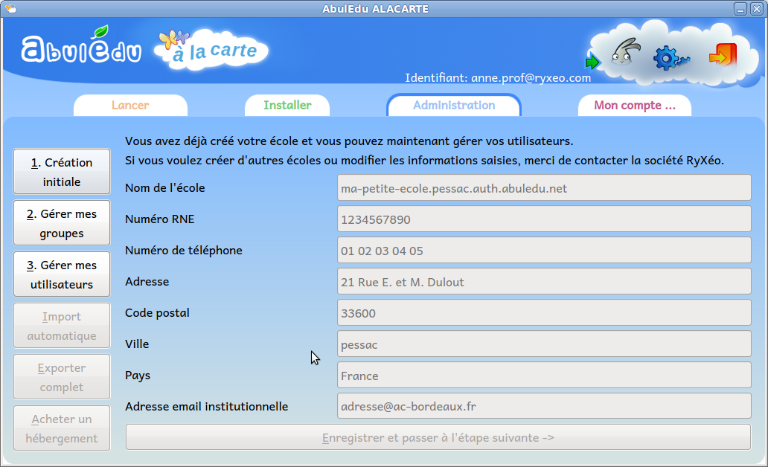The height and width of the screenshot is (467, 768).
Task: Click the 'Exporter complet' button
Action: point(62,377)
